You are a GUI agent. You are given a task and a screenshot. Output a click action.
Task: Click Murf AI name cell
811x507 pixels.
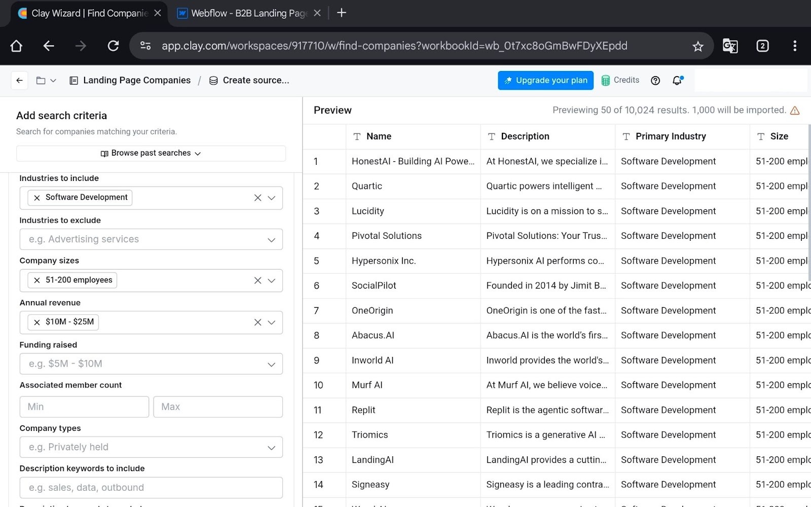[x=413, y=385]
